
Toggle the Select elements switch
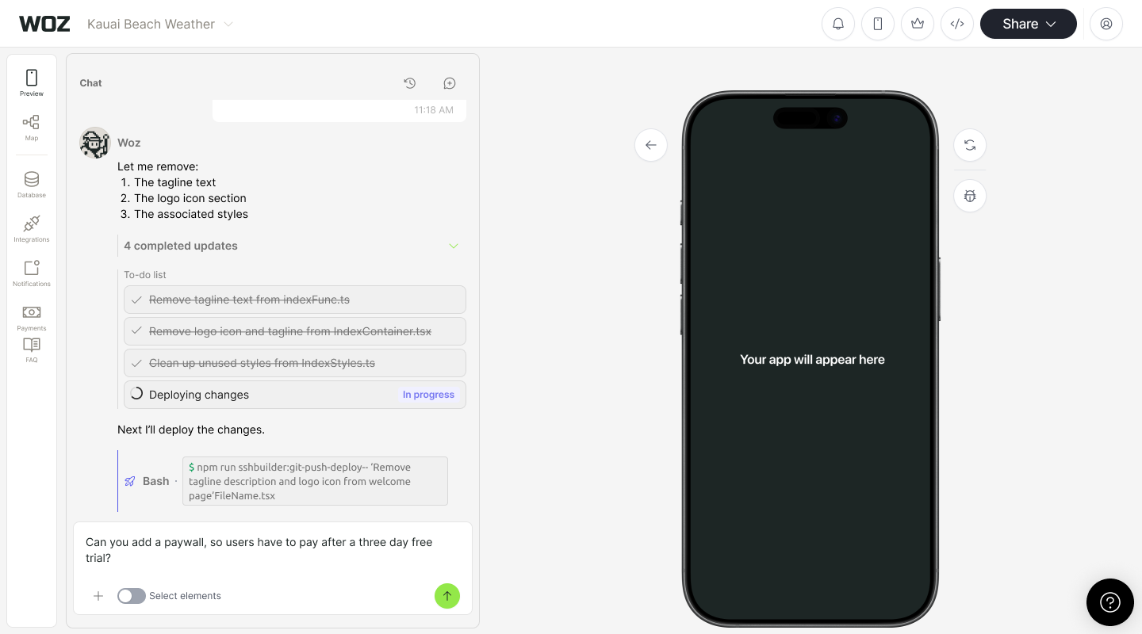[x=132, y=596]
